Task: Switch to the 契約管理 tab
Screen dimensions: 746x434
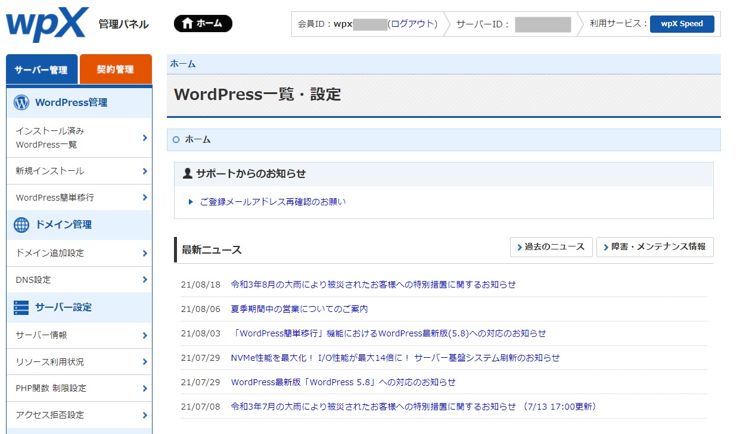Action: pyautogui.click(x=116, y=69)
